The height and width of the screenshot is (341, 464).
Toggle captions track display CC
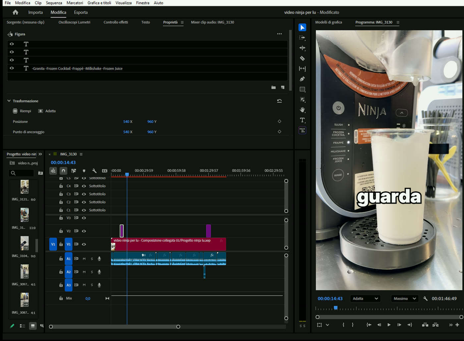[105, 171]
